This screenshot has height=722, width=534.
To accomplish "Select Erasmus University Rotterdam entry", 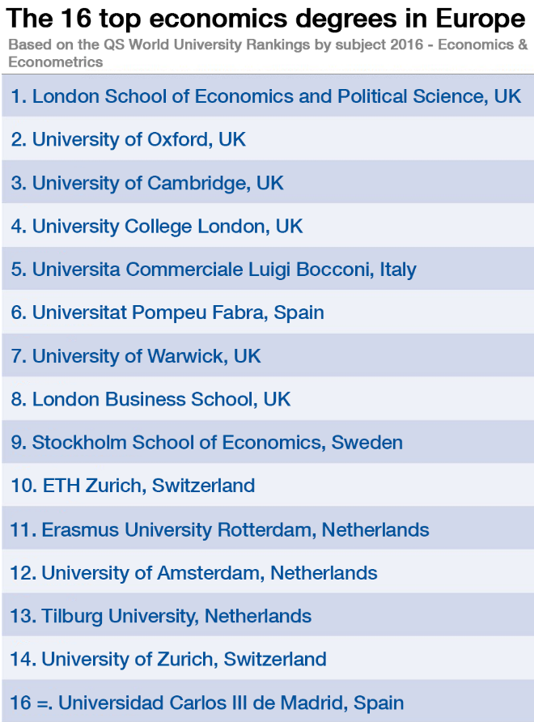I will [x=219, y=529].
